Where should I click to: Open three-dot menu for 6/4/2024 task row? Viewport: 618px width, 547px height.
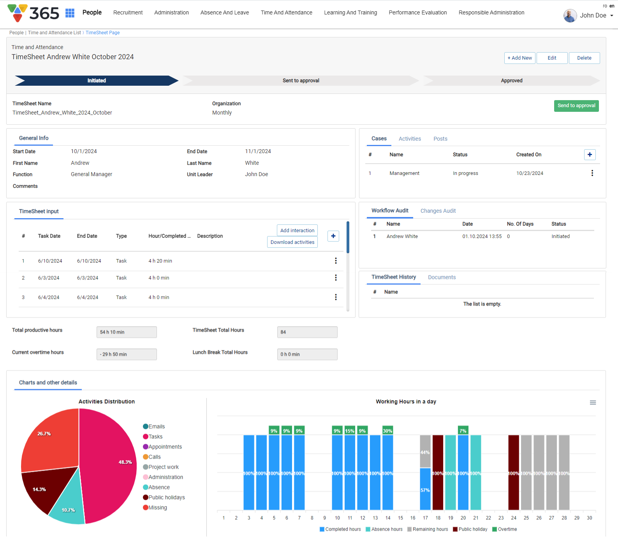click(x=336, y=297)
